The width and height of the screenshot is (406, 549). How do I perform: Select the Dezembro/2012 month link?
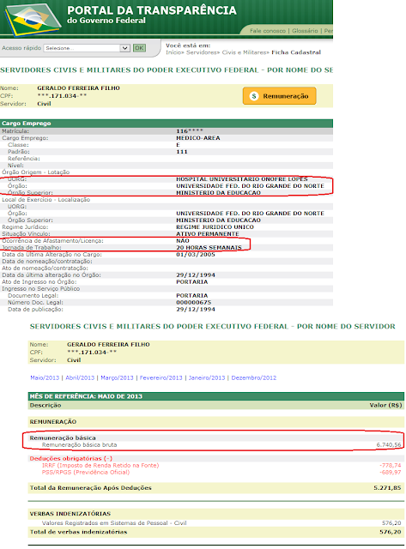(x=253, y=377)
